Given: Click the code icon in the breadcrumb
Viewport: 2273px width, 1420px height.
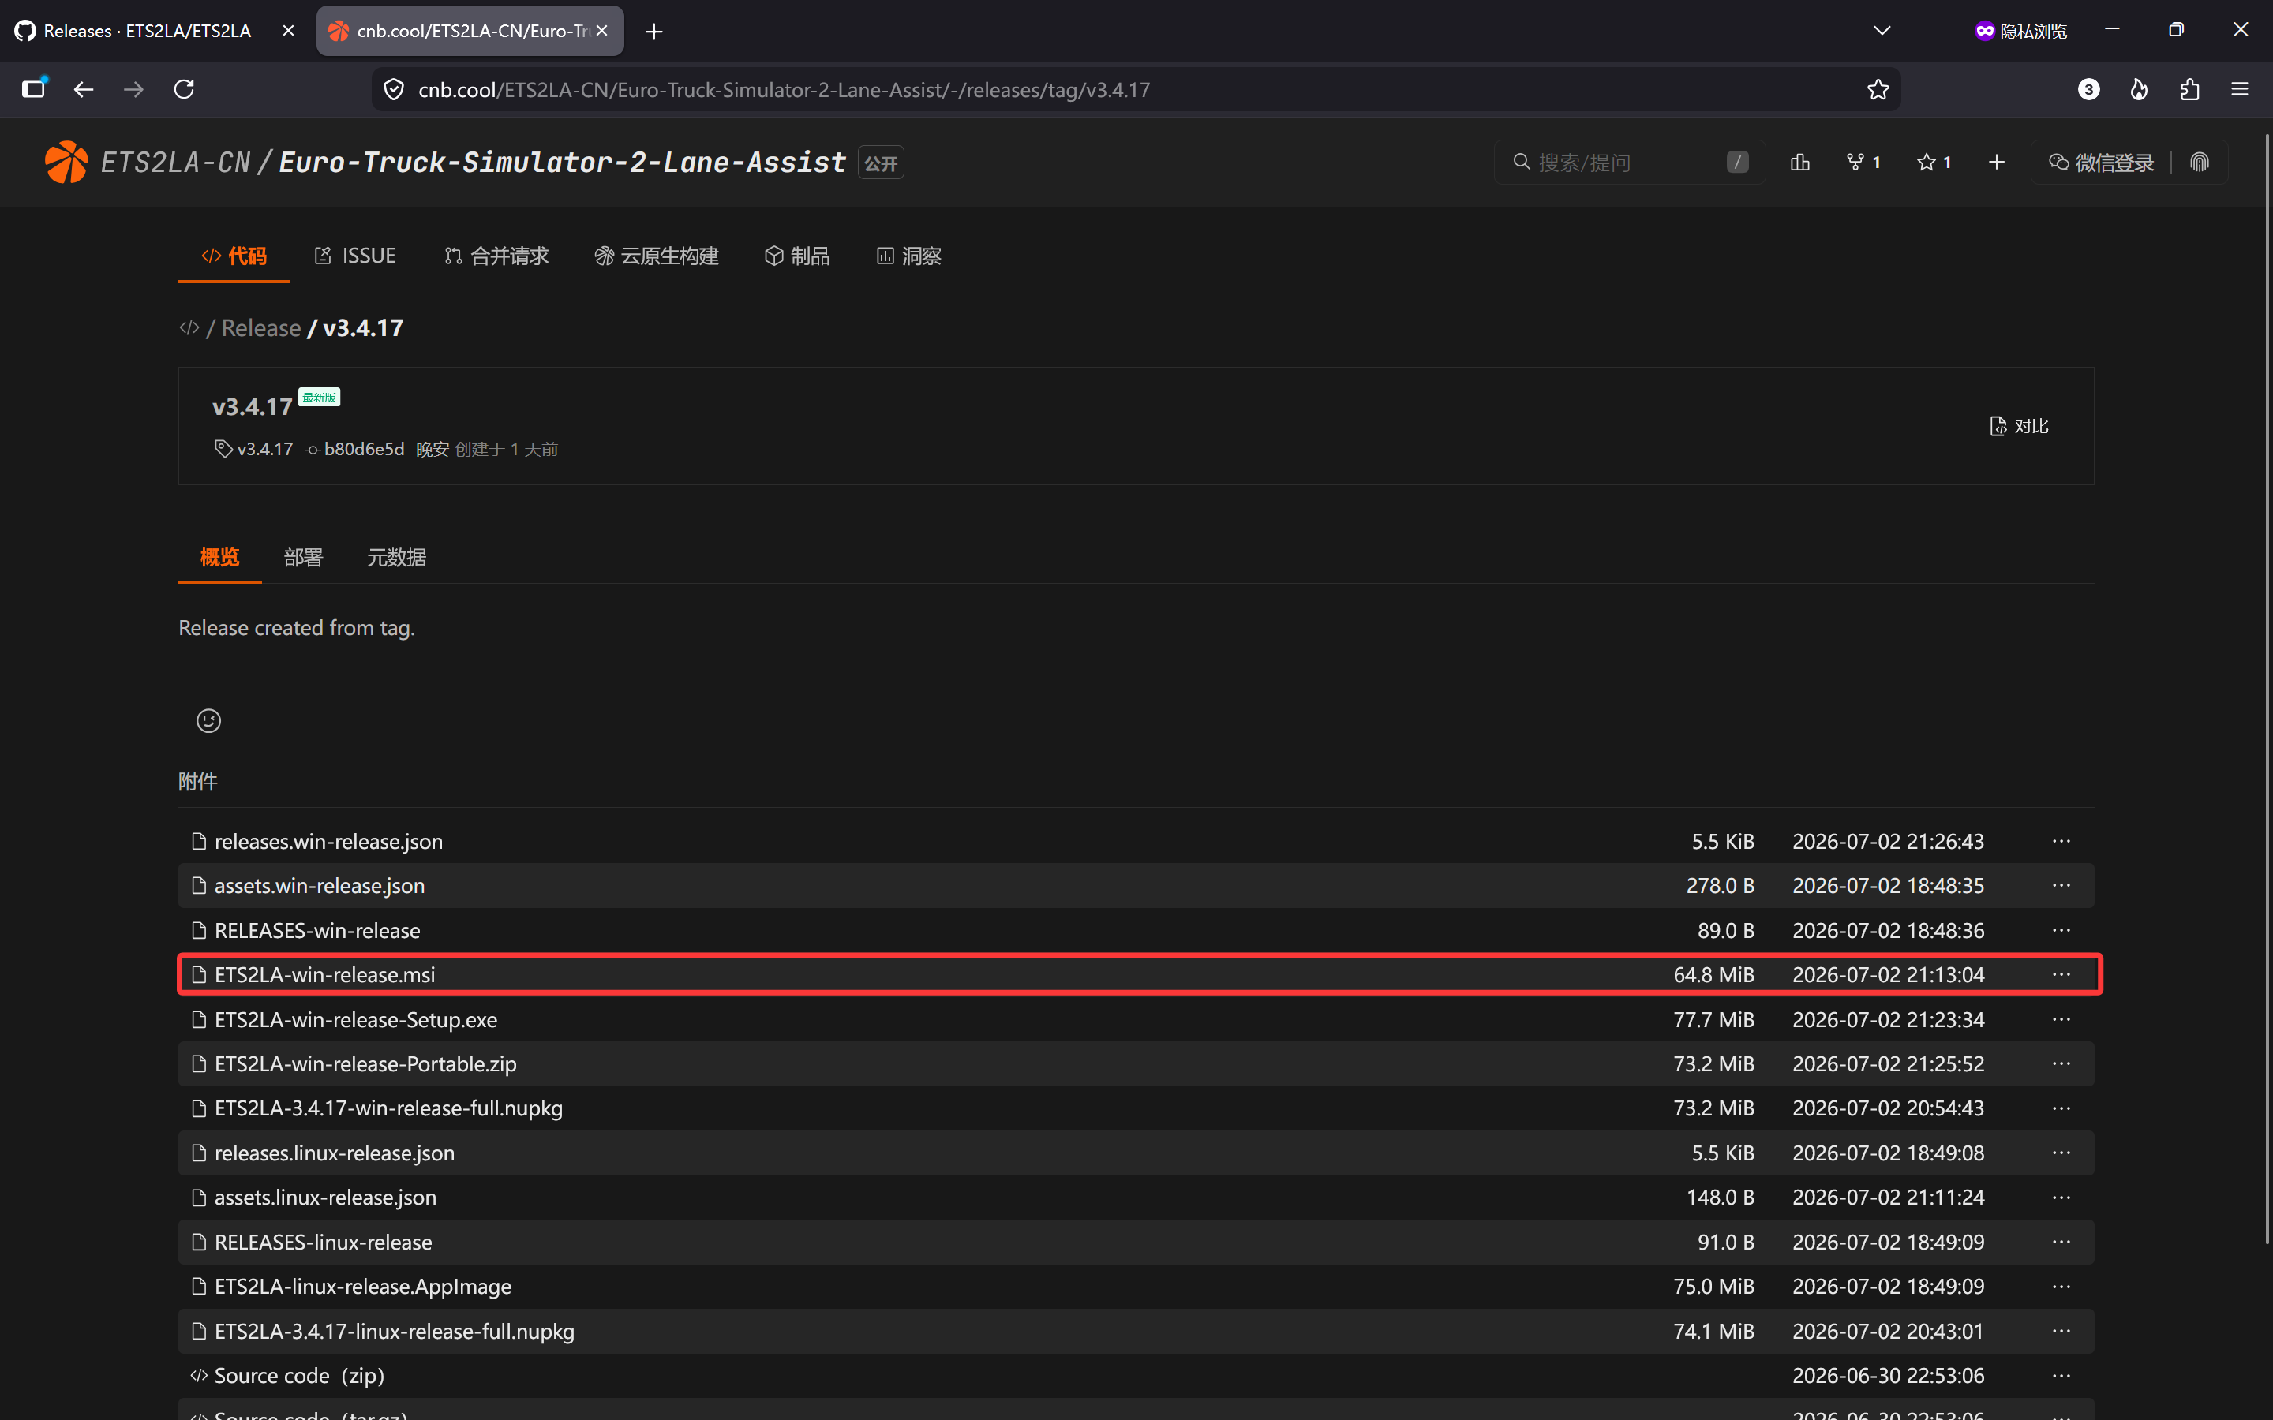Looking at the screenshot, I should (189, 327).
